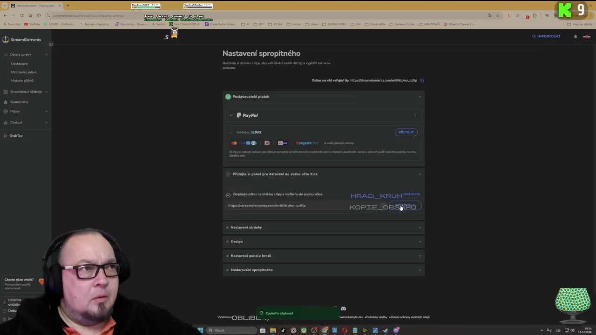Open new browser tab with plus icon

[68, 6]
